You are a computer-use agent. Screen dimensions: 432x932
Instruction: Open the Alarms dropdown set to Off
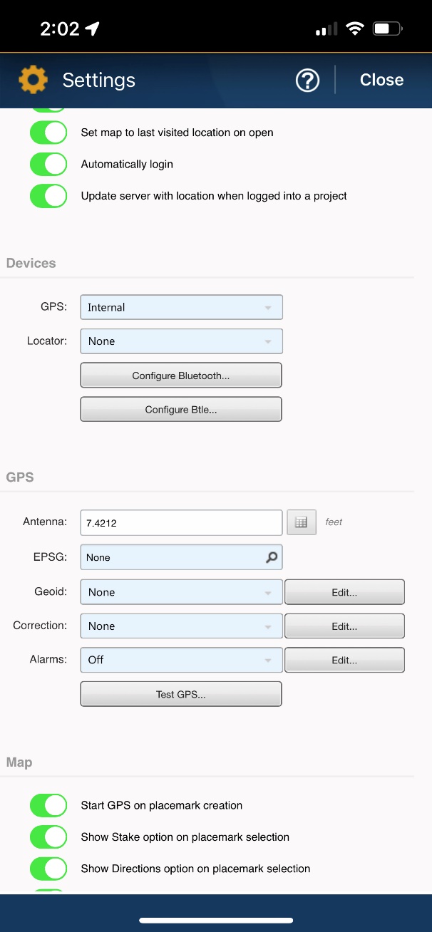click(181, 660)
